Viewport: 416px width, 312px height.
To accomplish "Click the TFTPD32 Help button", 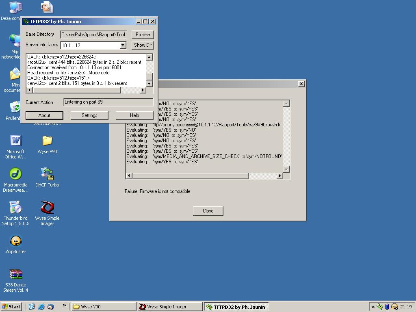I will [134, 115].
